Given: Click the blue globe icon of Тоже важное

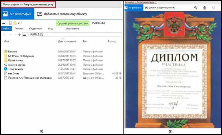Looking at the screenshot, I should click(6, 69).
